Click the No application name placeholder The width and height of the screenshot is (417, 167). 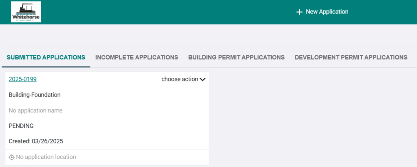35,110
